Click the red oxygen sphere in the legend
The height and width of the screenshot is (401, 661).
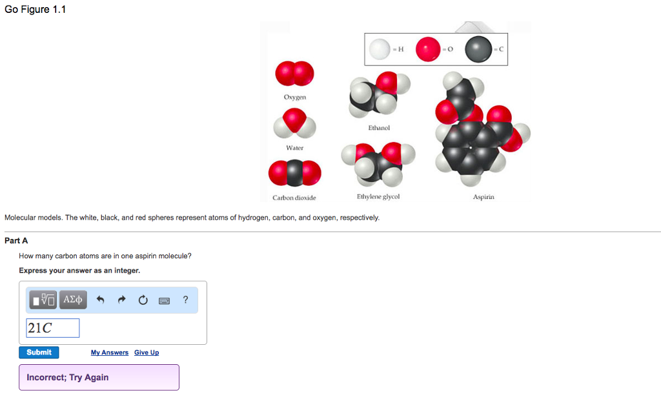tap(427, 48)
